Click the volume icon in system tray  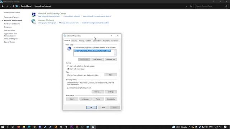point(207,127)
